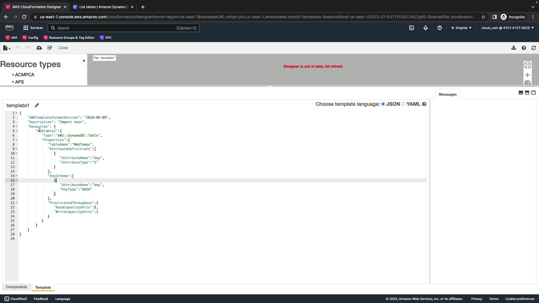The height and width of the screenshot is (303, 539).
Task: Switch to the Components tab
Action: point(16,287)
